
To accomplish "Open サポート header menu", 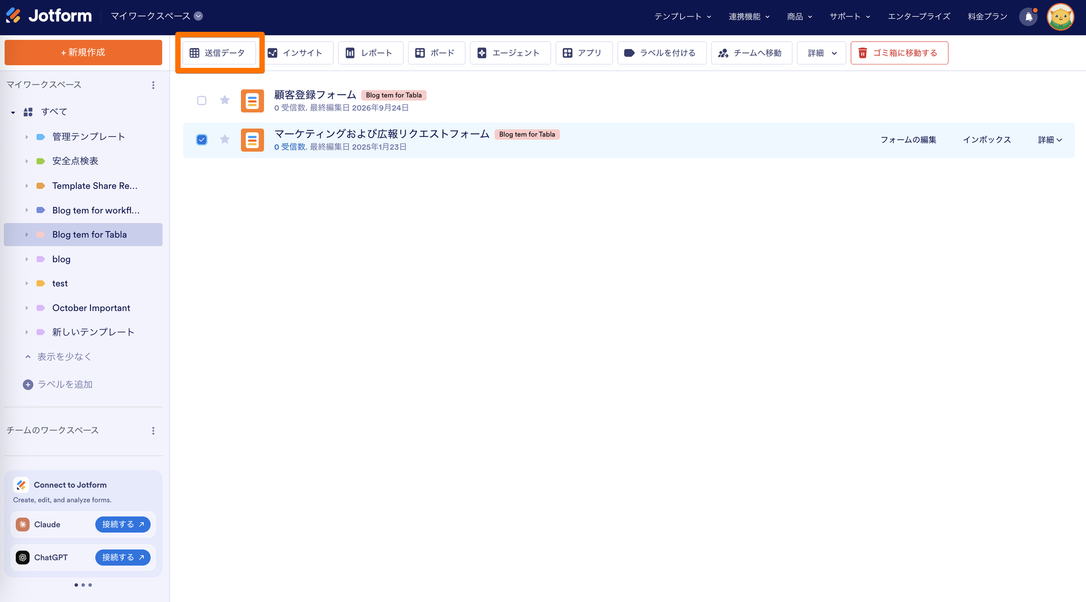I will (x=850, y=17).
